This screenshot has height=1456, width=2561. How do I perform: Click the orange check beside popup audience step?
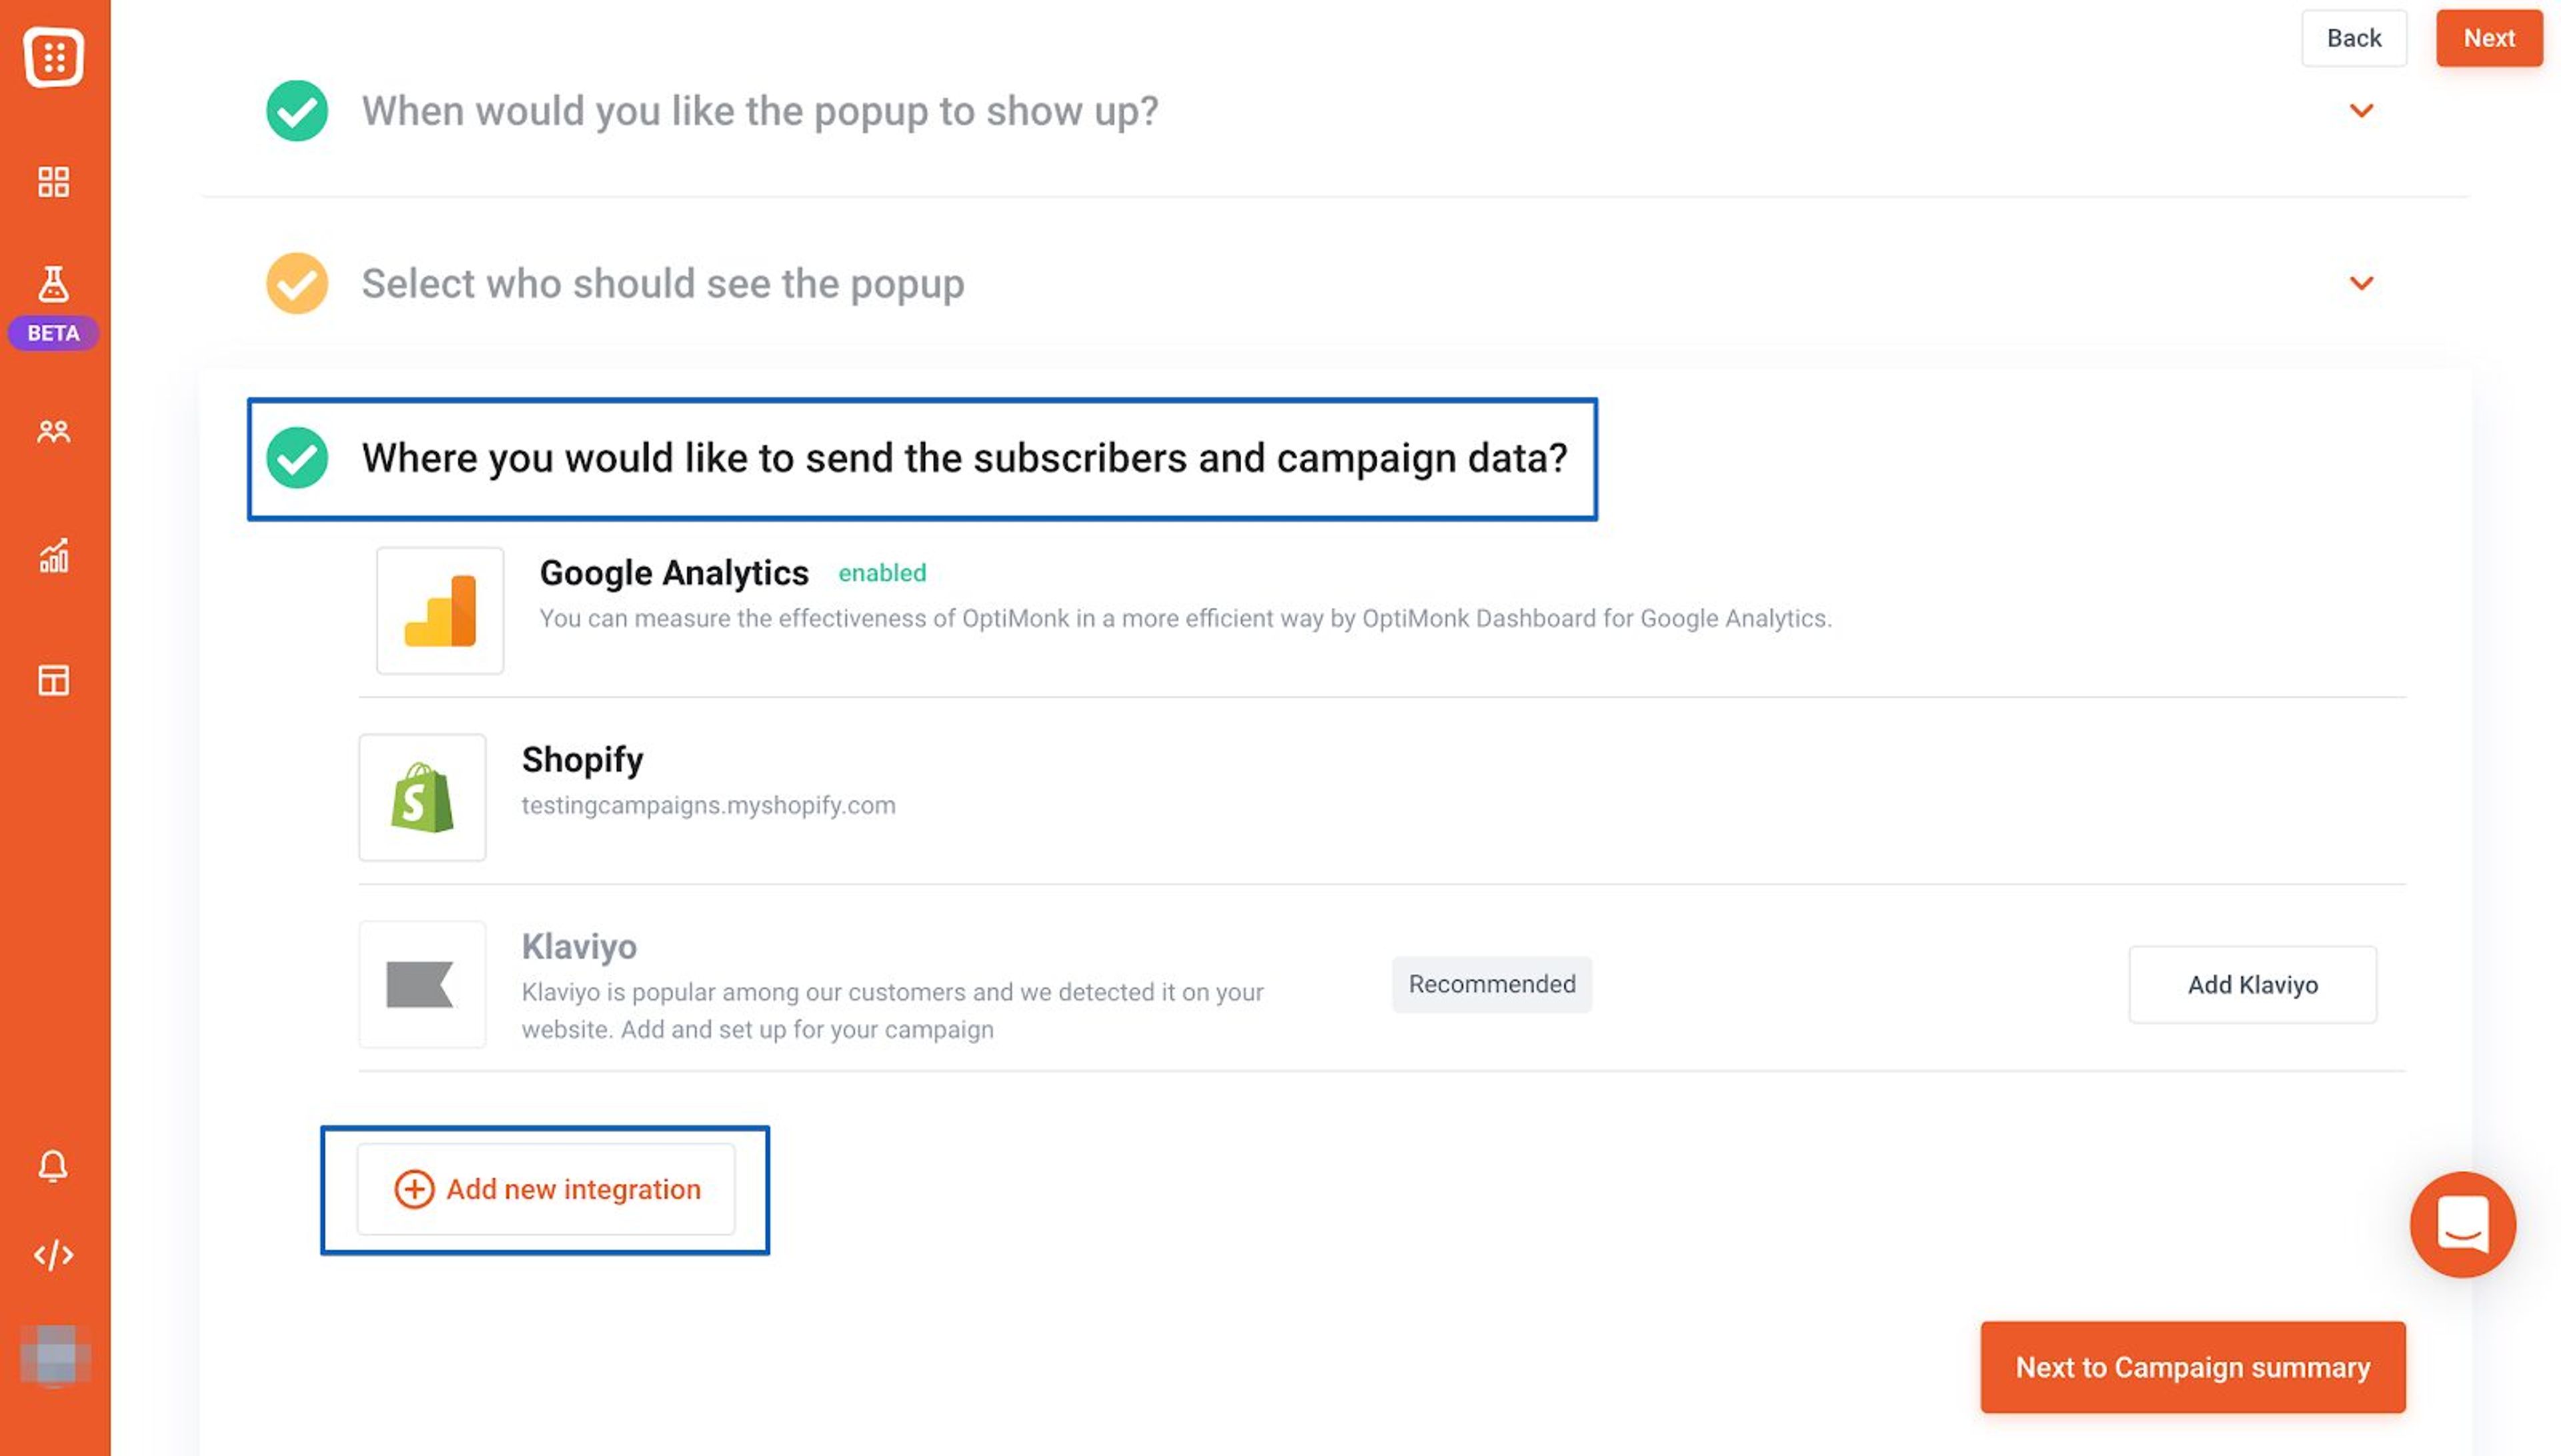295,283
